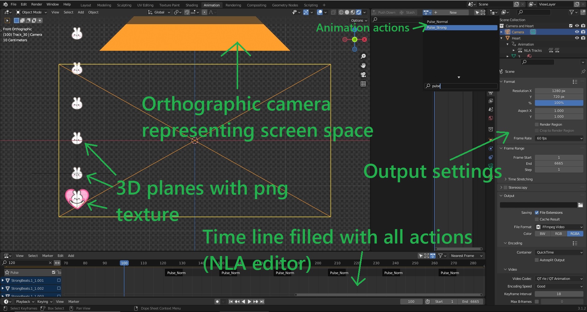The image size is (587, 312).
Task: Toggle camera view icon in viewport
Action: pyautogui.click(x=363, y=75)
